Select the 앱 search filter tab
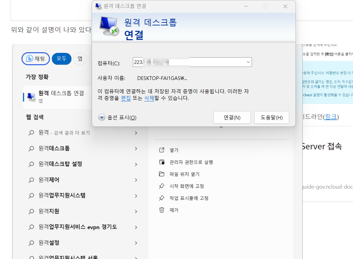The image size is (353, 259). [80, 59]
